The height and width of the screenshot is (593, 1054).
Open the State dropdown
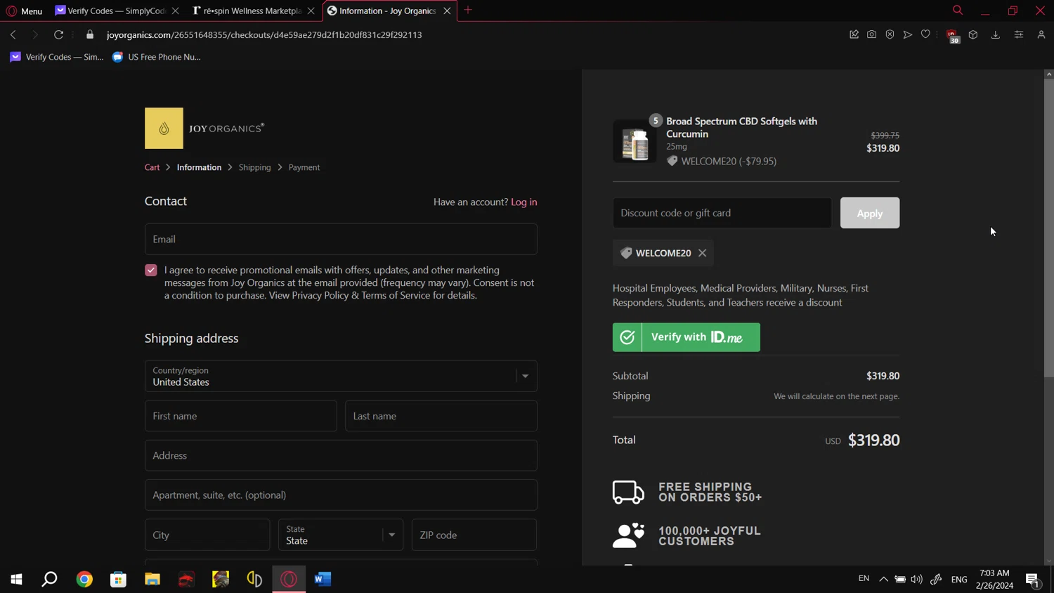pos(341,535)
